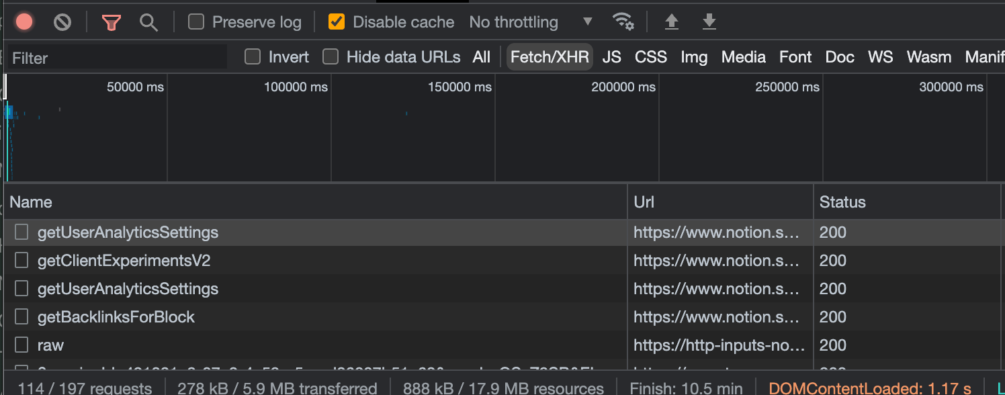Click the Filter text input field

[x=118, y=58]
